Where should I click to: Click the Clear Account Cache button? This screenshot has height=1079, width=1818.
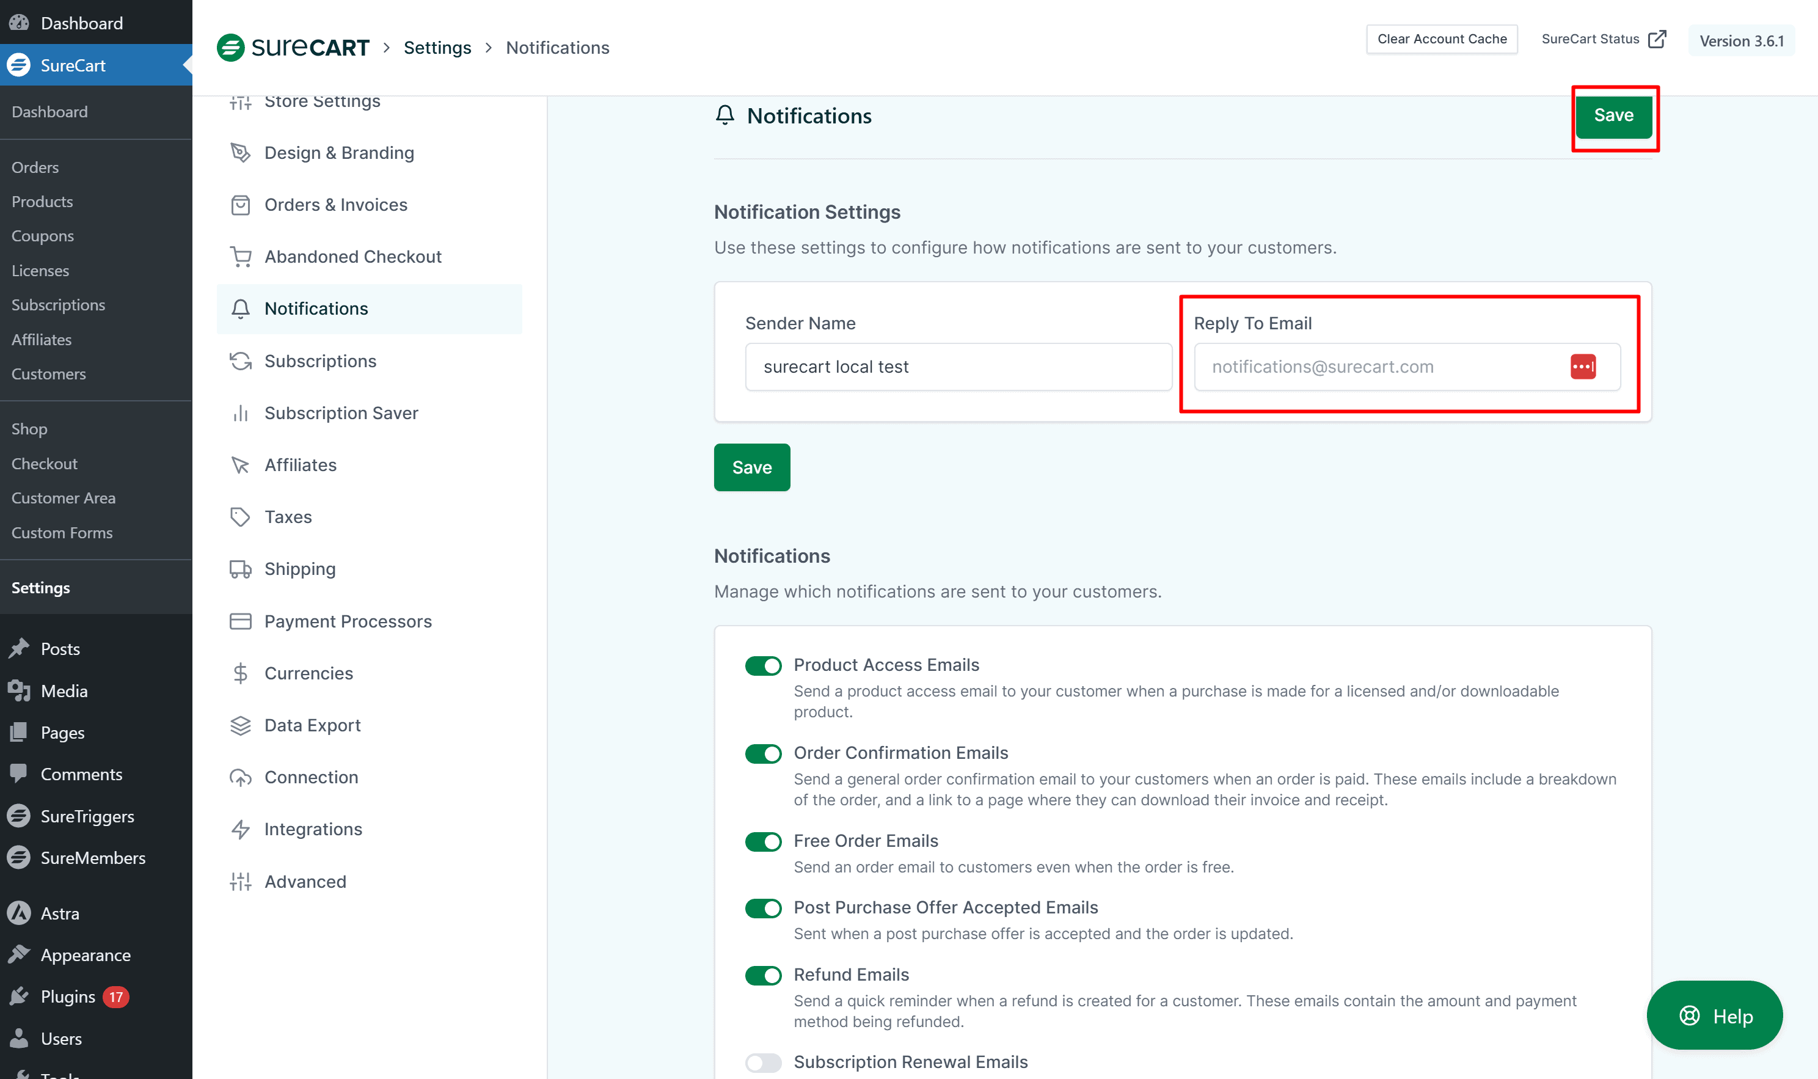pyautogui.click(x=1440, y=39)
